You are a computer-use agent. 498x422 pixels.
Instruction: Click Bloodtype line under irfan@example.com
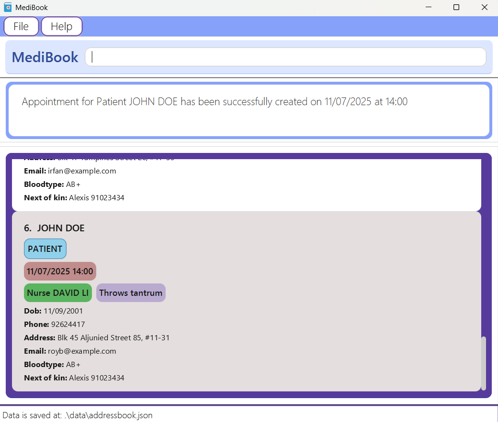pyautogui.click(x=52, y=184)
